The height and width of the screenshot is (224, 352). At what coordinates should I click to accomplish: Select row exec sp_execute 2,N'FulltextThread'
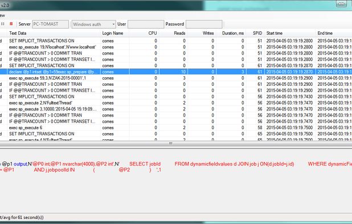point(176,103)
